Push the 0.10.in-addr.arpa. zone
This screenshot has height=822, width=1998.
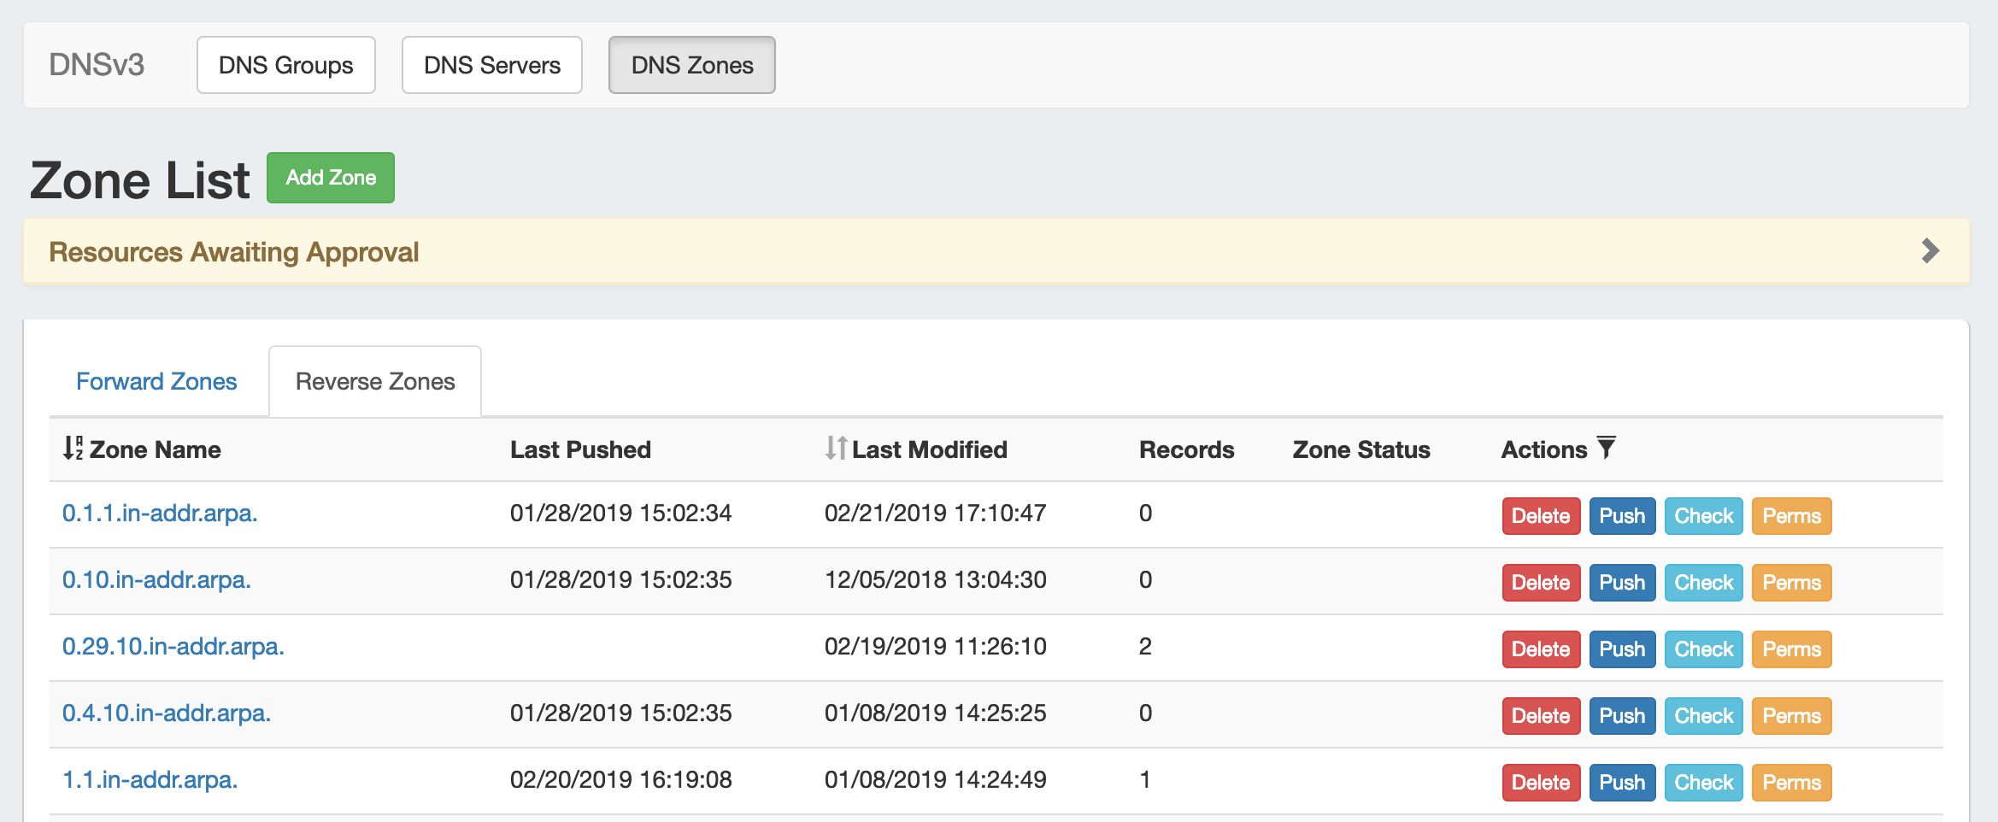1621,583
